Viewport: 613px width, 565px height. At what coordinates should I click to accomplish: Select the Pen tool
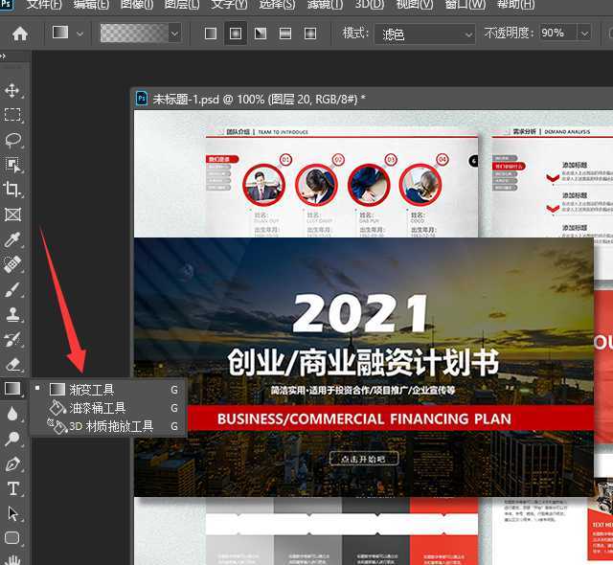click(12, 463)
